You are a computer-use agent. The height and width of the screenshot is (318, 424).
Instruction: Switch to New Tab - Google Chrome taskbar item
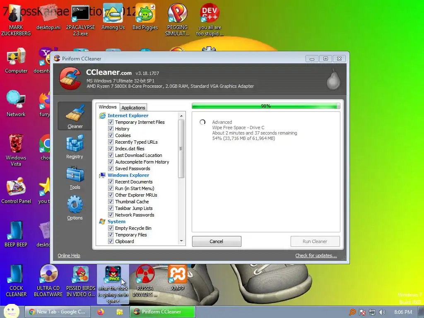point(57,312)
